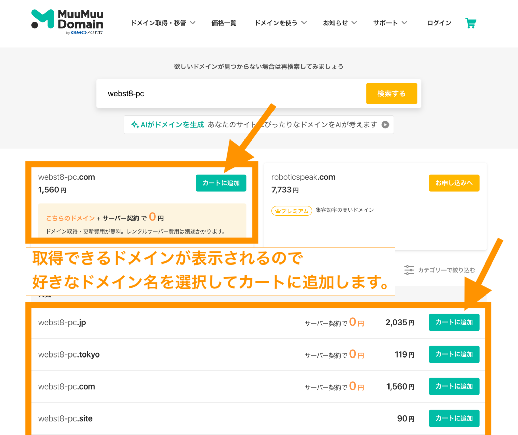Open the shopping cart icon
This screenshot has height=435, width=518.
[x=471, y=23]
